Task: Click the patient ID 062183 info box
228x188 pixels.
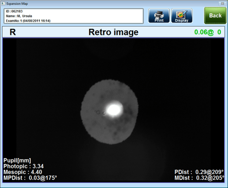Action: pos(74,16)
